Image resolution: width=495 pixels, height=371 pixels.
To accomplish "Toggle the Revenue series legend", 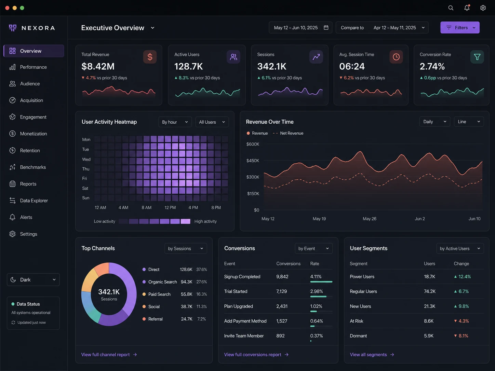I will (x=257, y=133).
